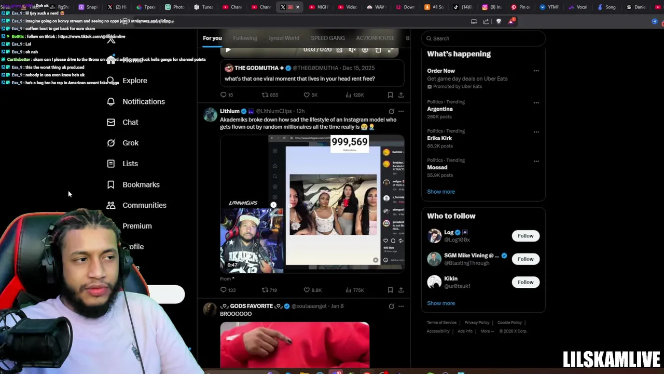Switch to the AC7IONHOUSE tab
The width and height of the screenshot is (664, 374).
[x=375, y=38]
